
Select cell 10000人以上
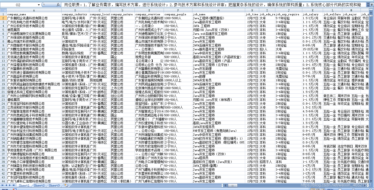click(x=178, y=80)
